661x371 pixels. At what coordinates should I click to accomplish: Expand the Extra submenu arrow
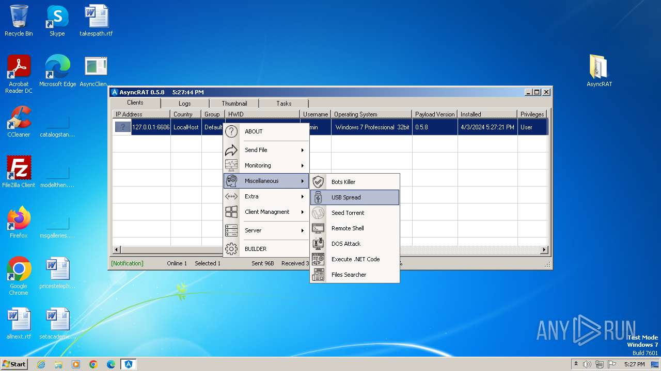tap(303, 196)
